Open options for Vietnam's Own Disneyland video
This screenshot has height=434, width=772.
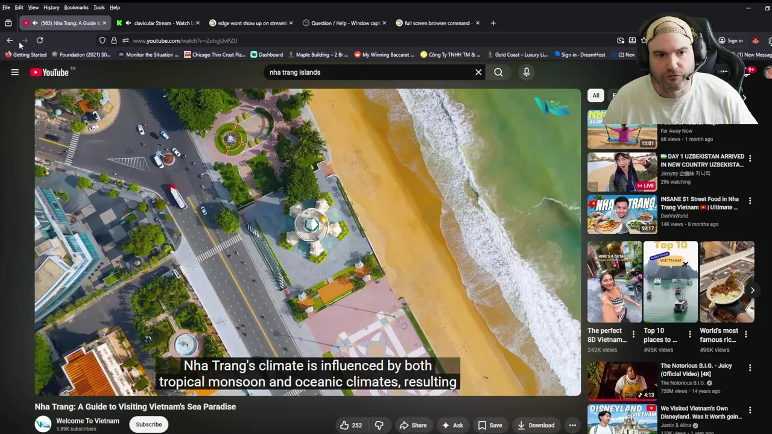pos(750,409)
